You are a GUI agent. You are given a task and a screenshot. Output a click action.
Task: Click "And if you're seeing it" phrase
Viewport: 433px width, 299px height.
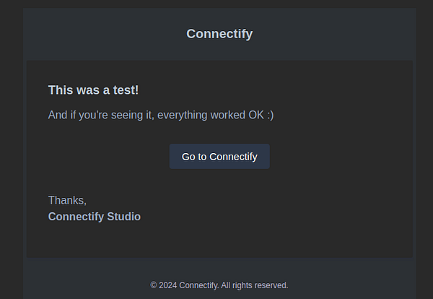[x=100, y=115]
